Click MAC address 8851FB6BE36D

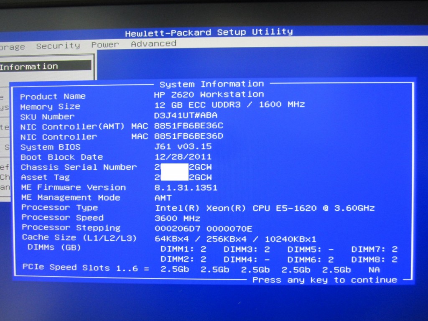(x=189, y=136)
